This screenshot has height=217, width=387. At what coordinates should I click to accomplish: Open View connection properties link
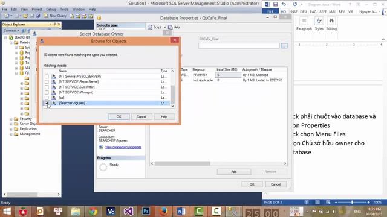pos(123,147)
